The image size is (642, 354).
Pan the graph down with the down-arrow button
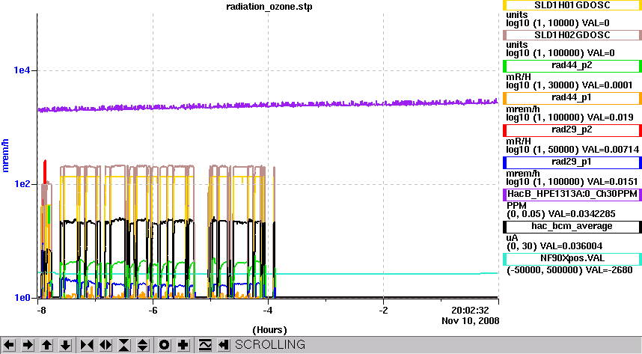pyautogui.click(x=66, y=345)
